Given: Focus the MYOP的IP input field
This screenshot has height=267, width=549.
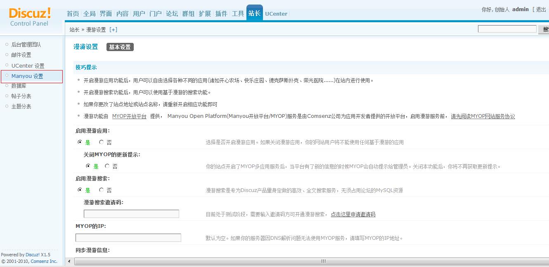Looking at the screenshot, I should coord(128,238).
